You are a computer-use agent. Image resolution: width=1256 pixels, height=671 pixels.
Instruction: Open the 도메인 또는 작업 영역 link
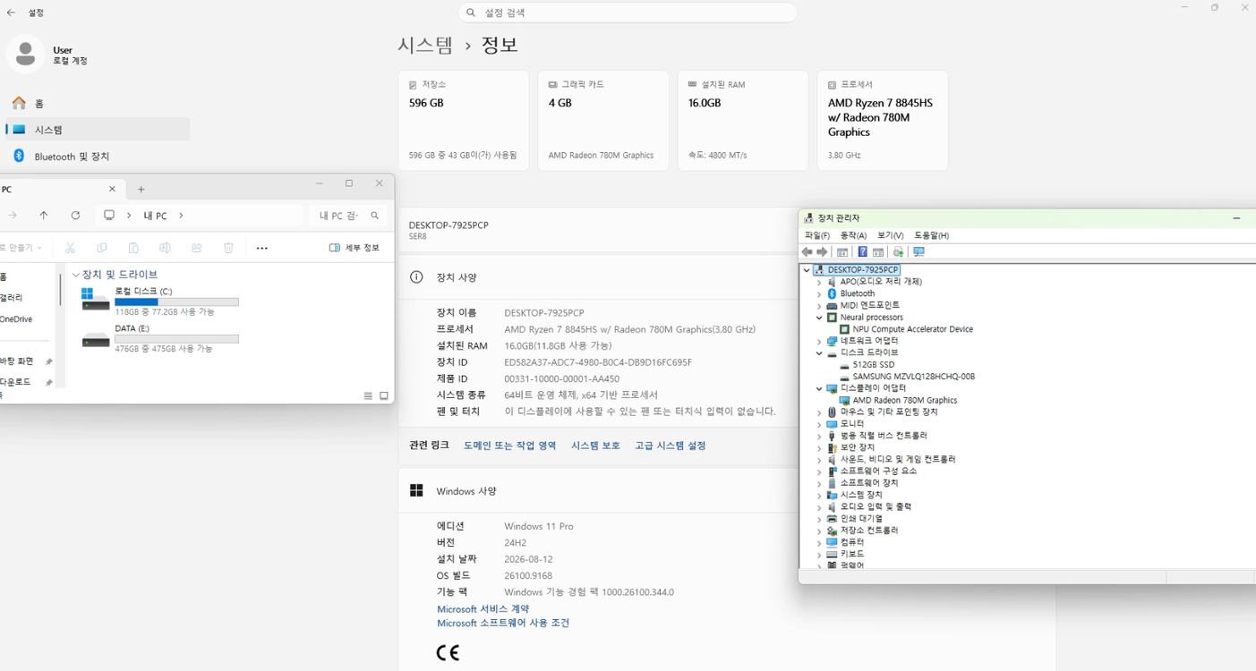pyautogui.click(x=509, y=446)
